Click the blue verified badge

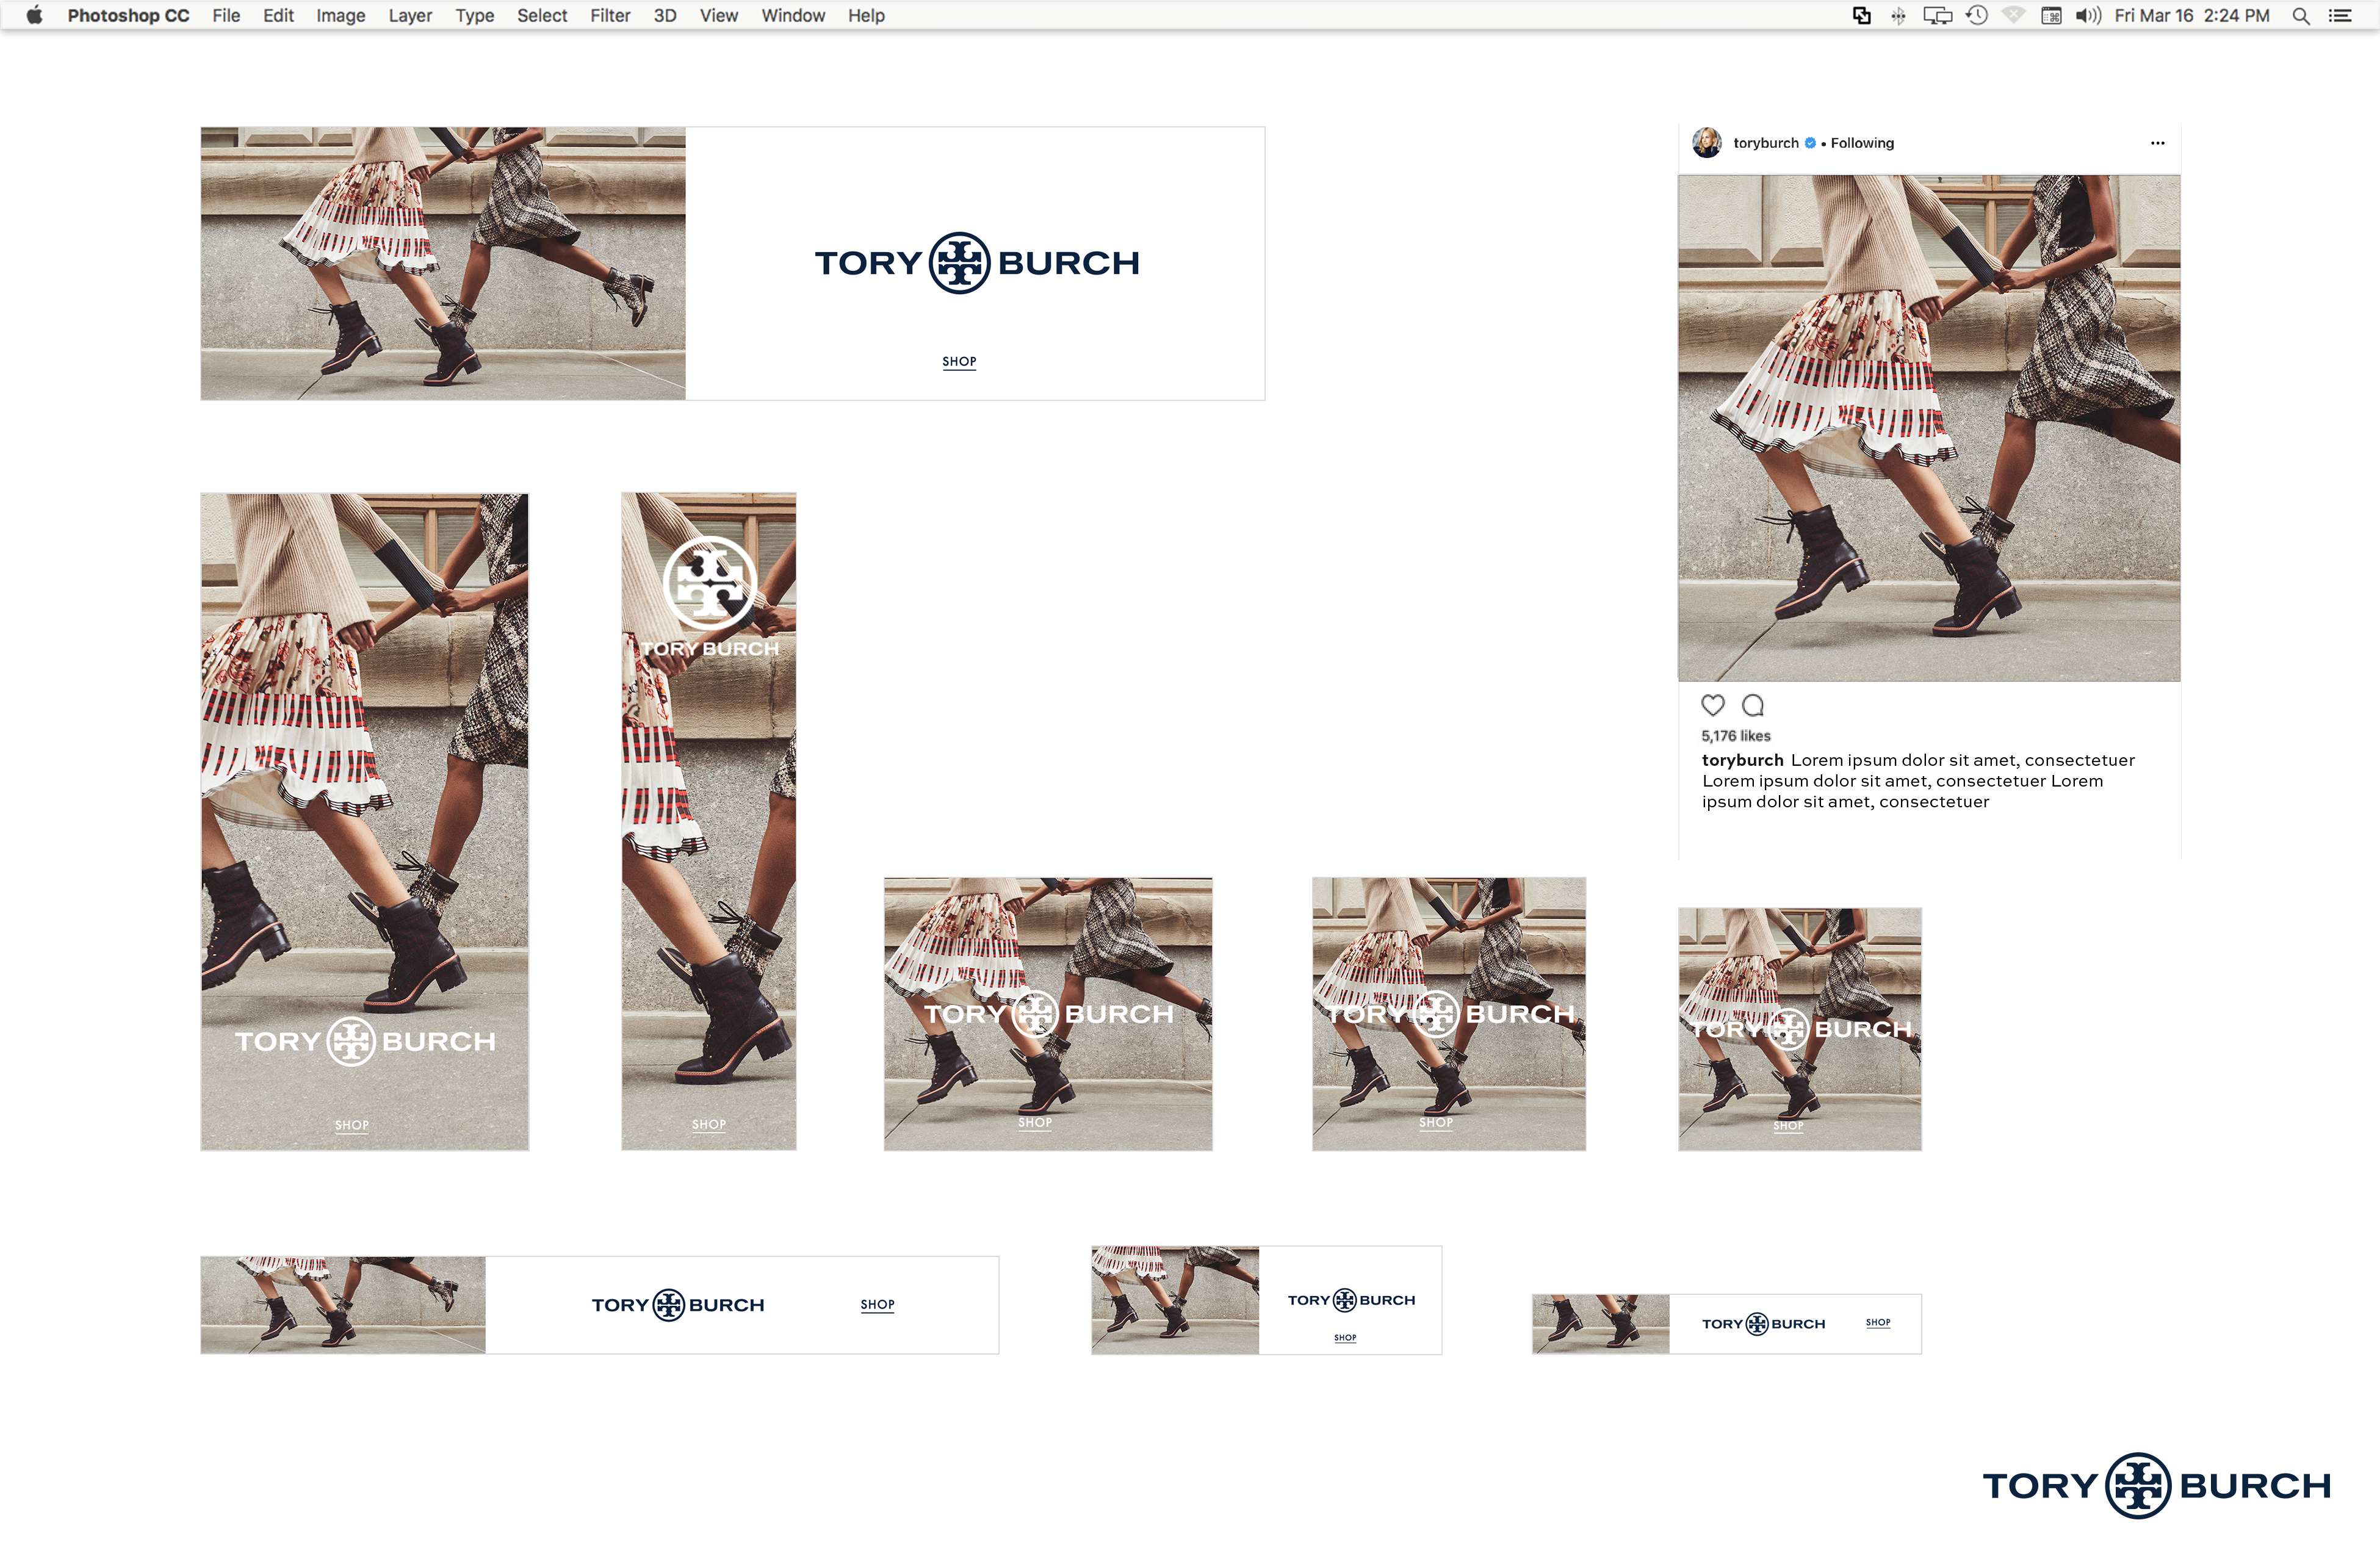tap(1810, 143)
